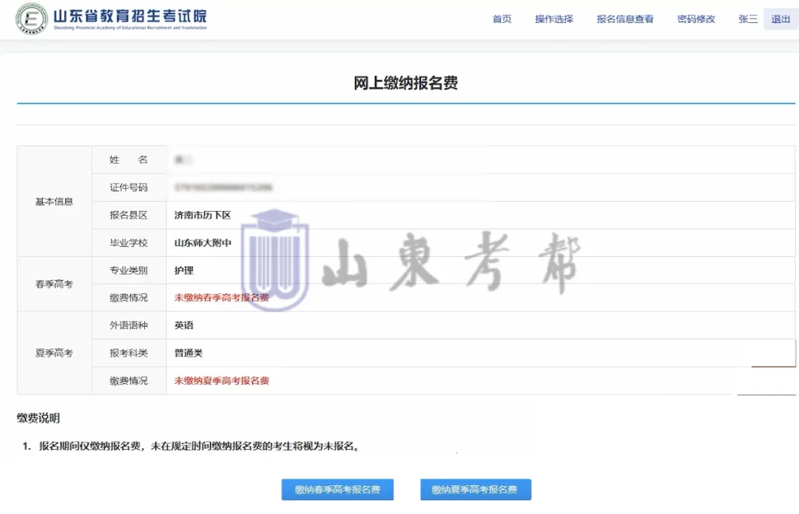This screenshot has width=799, height=514.
Task: Click the value 英语
Action: pos(183,325)
